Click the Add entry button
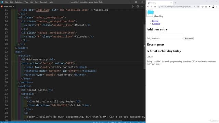The width and height of the screenshot is (219, 123). click(x=189, y=38)
